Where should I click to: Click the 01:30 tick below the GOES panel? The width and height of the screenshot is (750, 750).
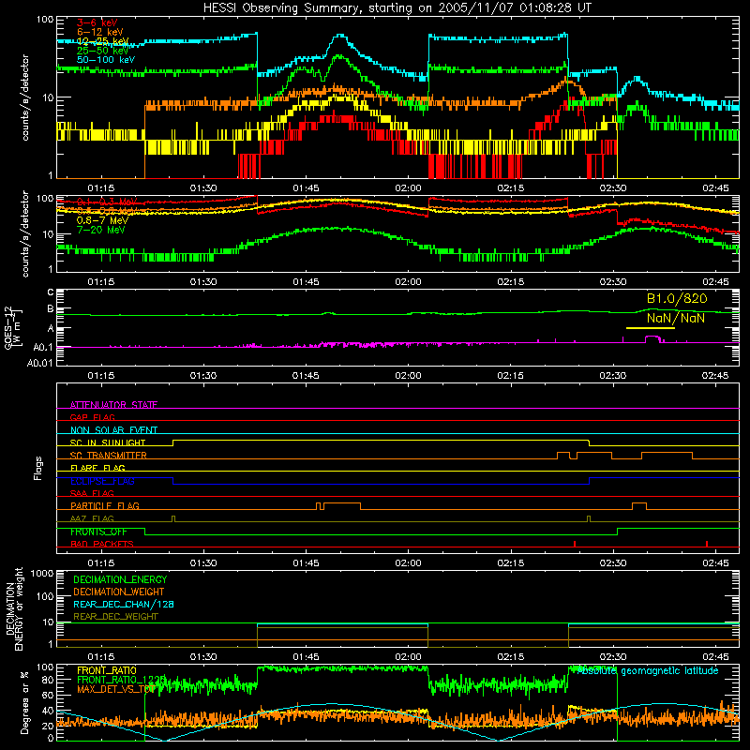203,376
